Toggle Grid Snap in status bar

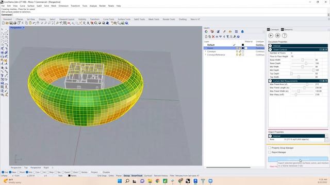point(102,176)
